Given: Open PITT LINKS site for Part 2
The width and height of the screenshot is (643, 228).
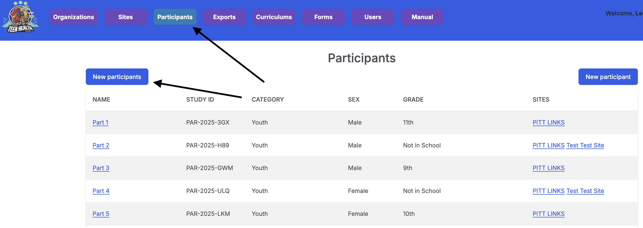Looking at the screenshot, I should pyautogui.click(x=549, y=145).
